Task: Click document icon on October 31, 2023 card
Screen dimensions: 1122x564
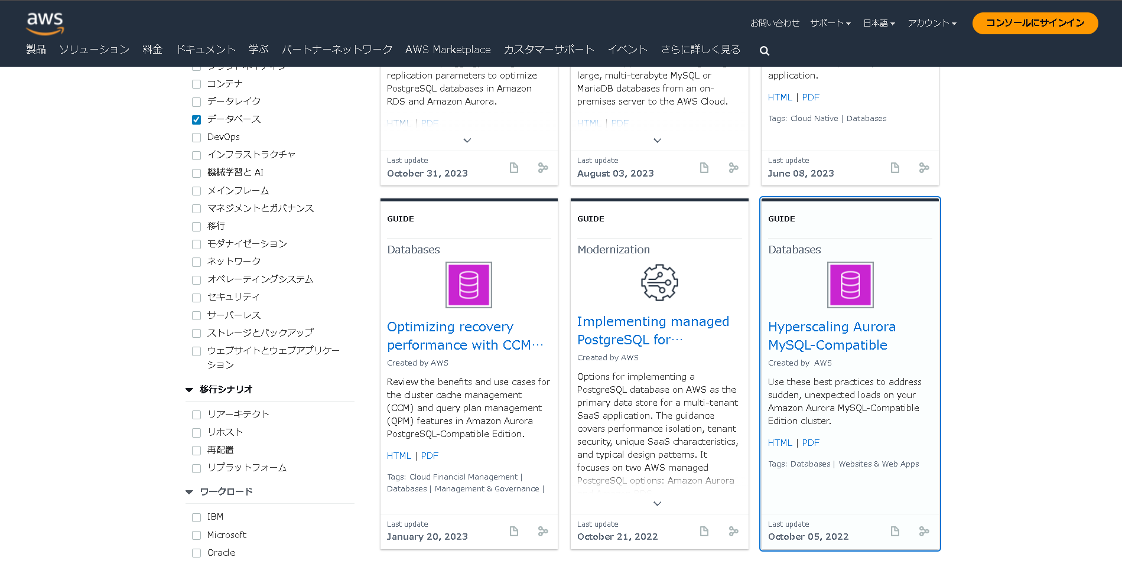Action: tap(514, 168)
